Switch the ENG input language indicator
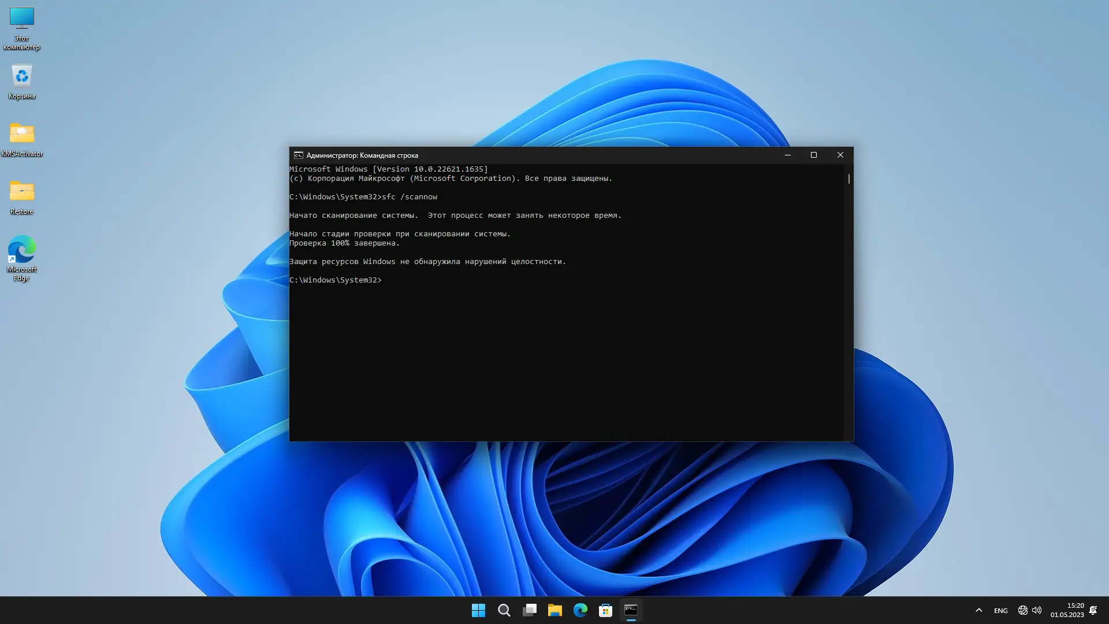The width and height of the screenshot is (1109, 624). tap(1000, 611)
